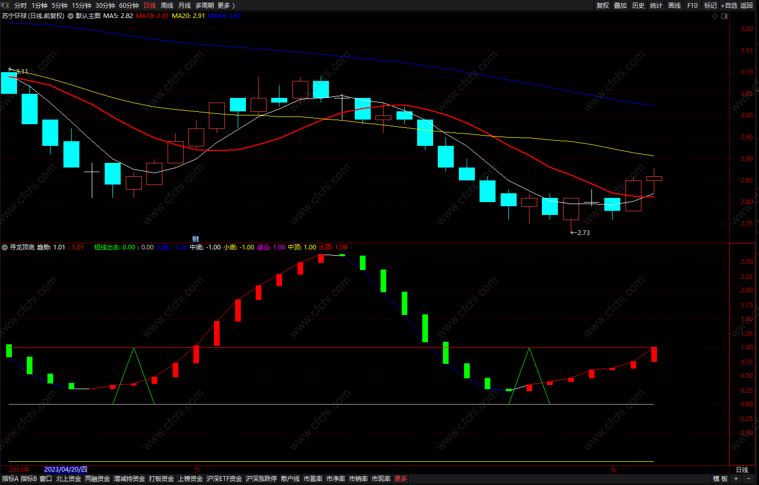Image resolution: width=759 pixels, height=485 pixels.
Task: Expand 更多 periods dropdown
Action: point(226,5)
